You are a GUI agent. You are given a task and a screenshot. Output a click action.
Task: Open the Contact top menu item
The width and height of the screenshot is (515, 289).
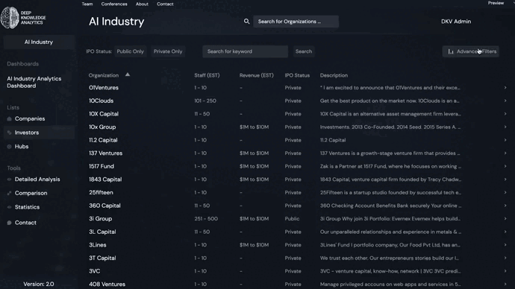165,4
